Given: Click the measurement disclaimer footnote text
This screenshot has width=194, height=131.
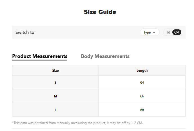Looking at the screenshot, I should click(x=78, y=123).
